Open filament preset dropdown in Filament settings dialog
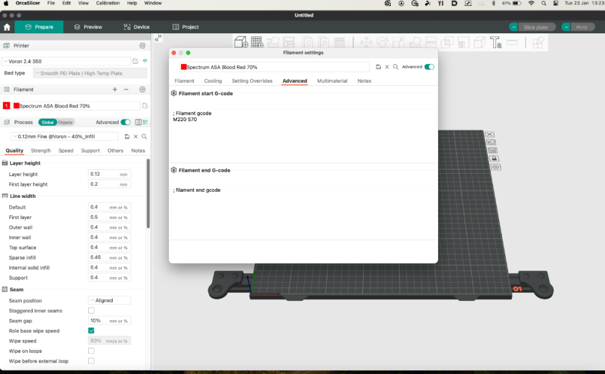Image resolution: width=605 pixels, height=374 pixels. (x=274, y=67)
